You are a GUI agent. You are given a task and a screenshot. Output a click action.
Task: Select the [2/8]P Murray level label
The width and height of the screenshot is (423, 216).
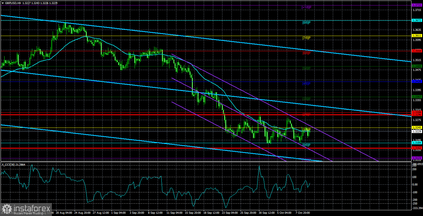[x=306, y=114]
